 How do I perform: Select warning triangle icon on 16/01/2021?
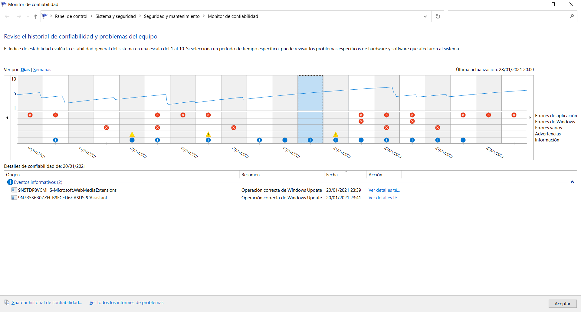pos(208,134)
